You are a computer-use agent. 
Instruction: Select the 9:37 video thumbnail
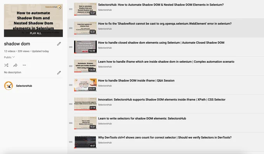[85, 123]
